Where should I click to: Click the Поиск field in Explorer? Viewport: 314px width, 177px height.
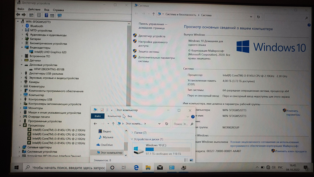[183, 124]
